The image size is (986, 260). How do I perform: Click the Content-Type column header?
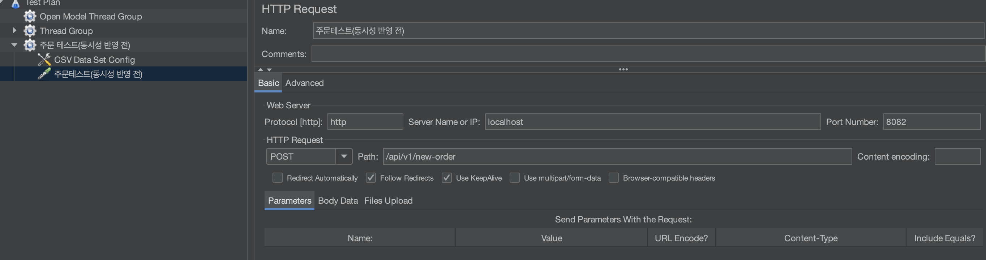[x=811, y=238]
